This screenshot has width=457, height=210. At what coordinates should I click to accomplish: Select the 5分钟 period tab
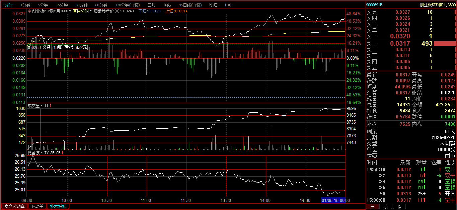point(43,5)
